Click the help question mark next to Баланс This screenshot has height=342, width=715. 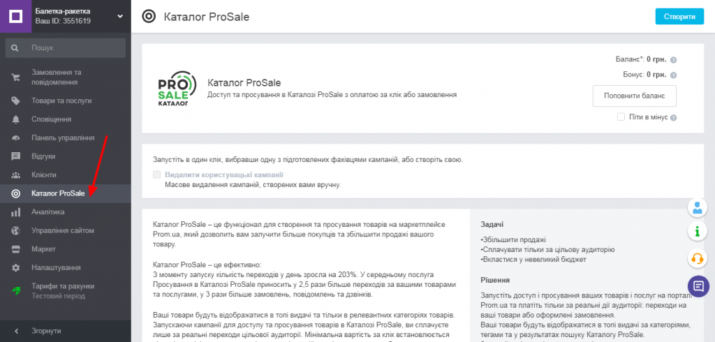[674, 60]
